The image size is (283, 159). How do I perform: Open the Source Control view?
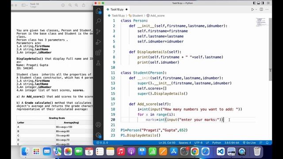(98, 32)
